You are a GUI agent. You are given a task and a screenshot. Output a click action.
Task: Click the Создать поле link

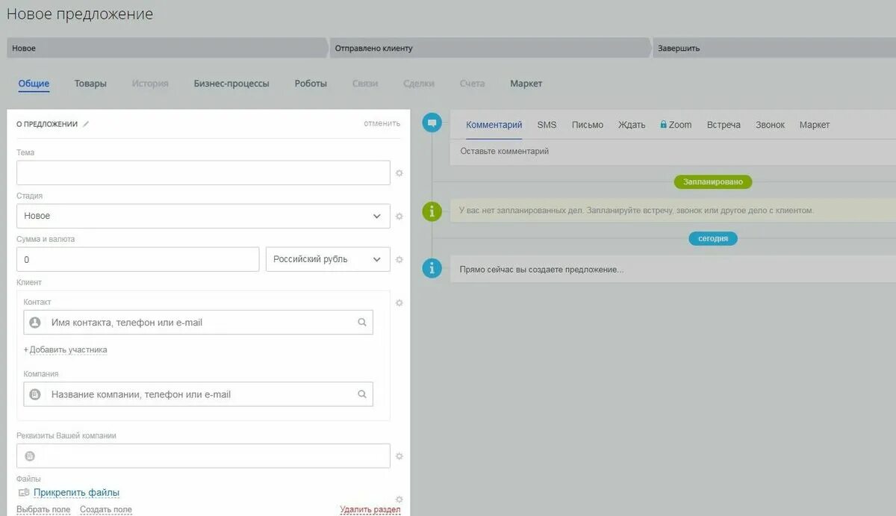click(x=106, y=509)
